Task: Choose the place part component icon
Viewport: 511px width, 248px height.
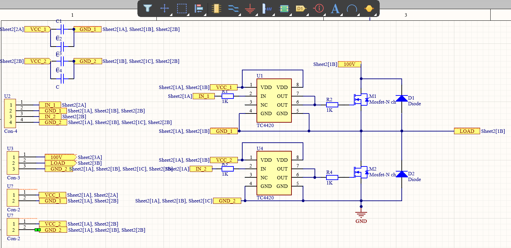Action: click(216, 8)
